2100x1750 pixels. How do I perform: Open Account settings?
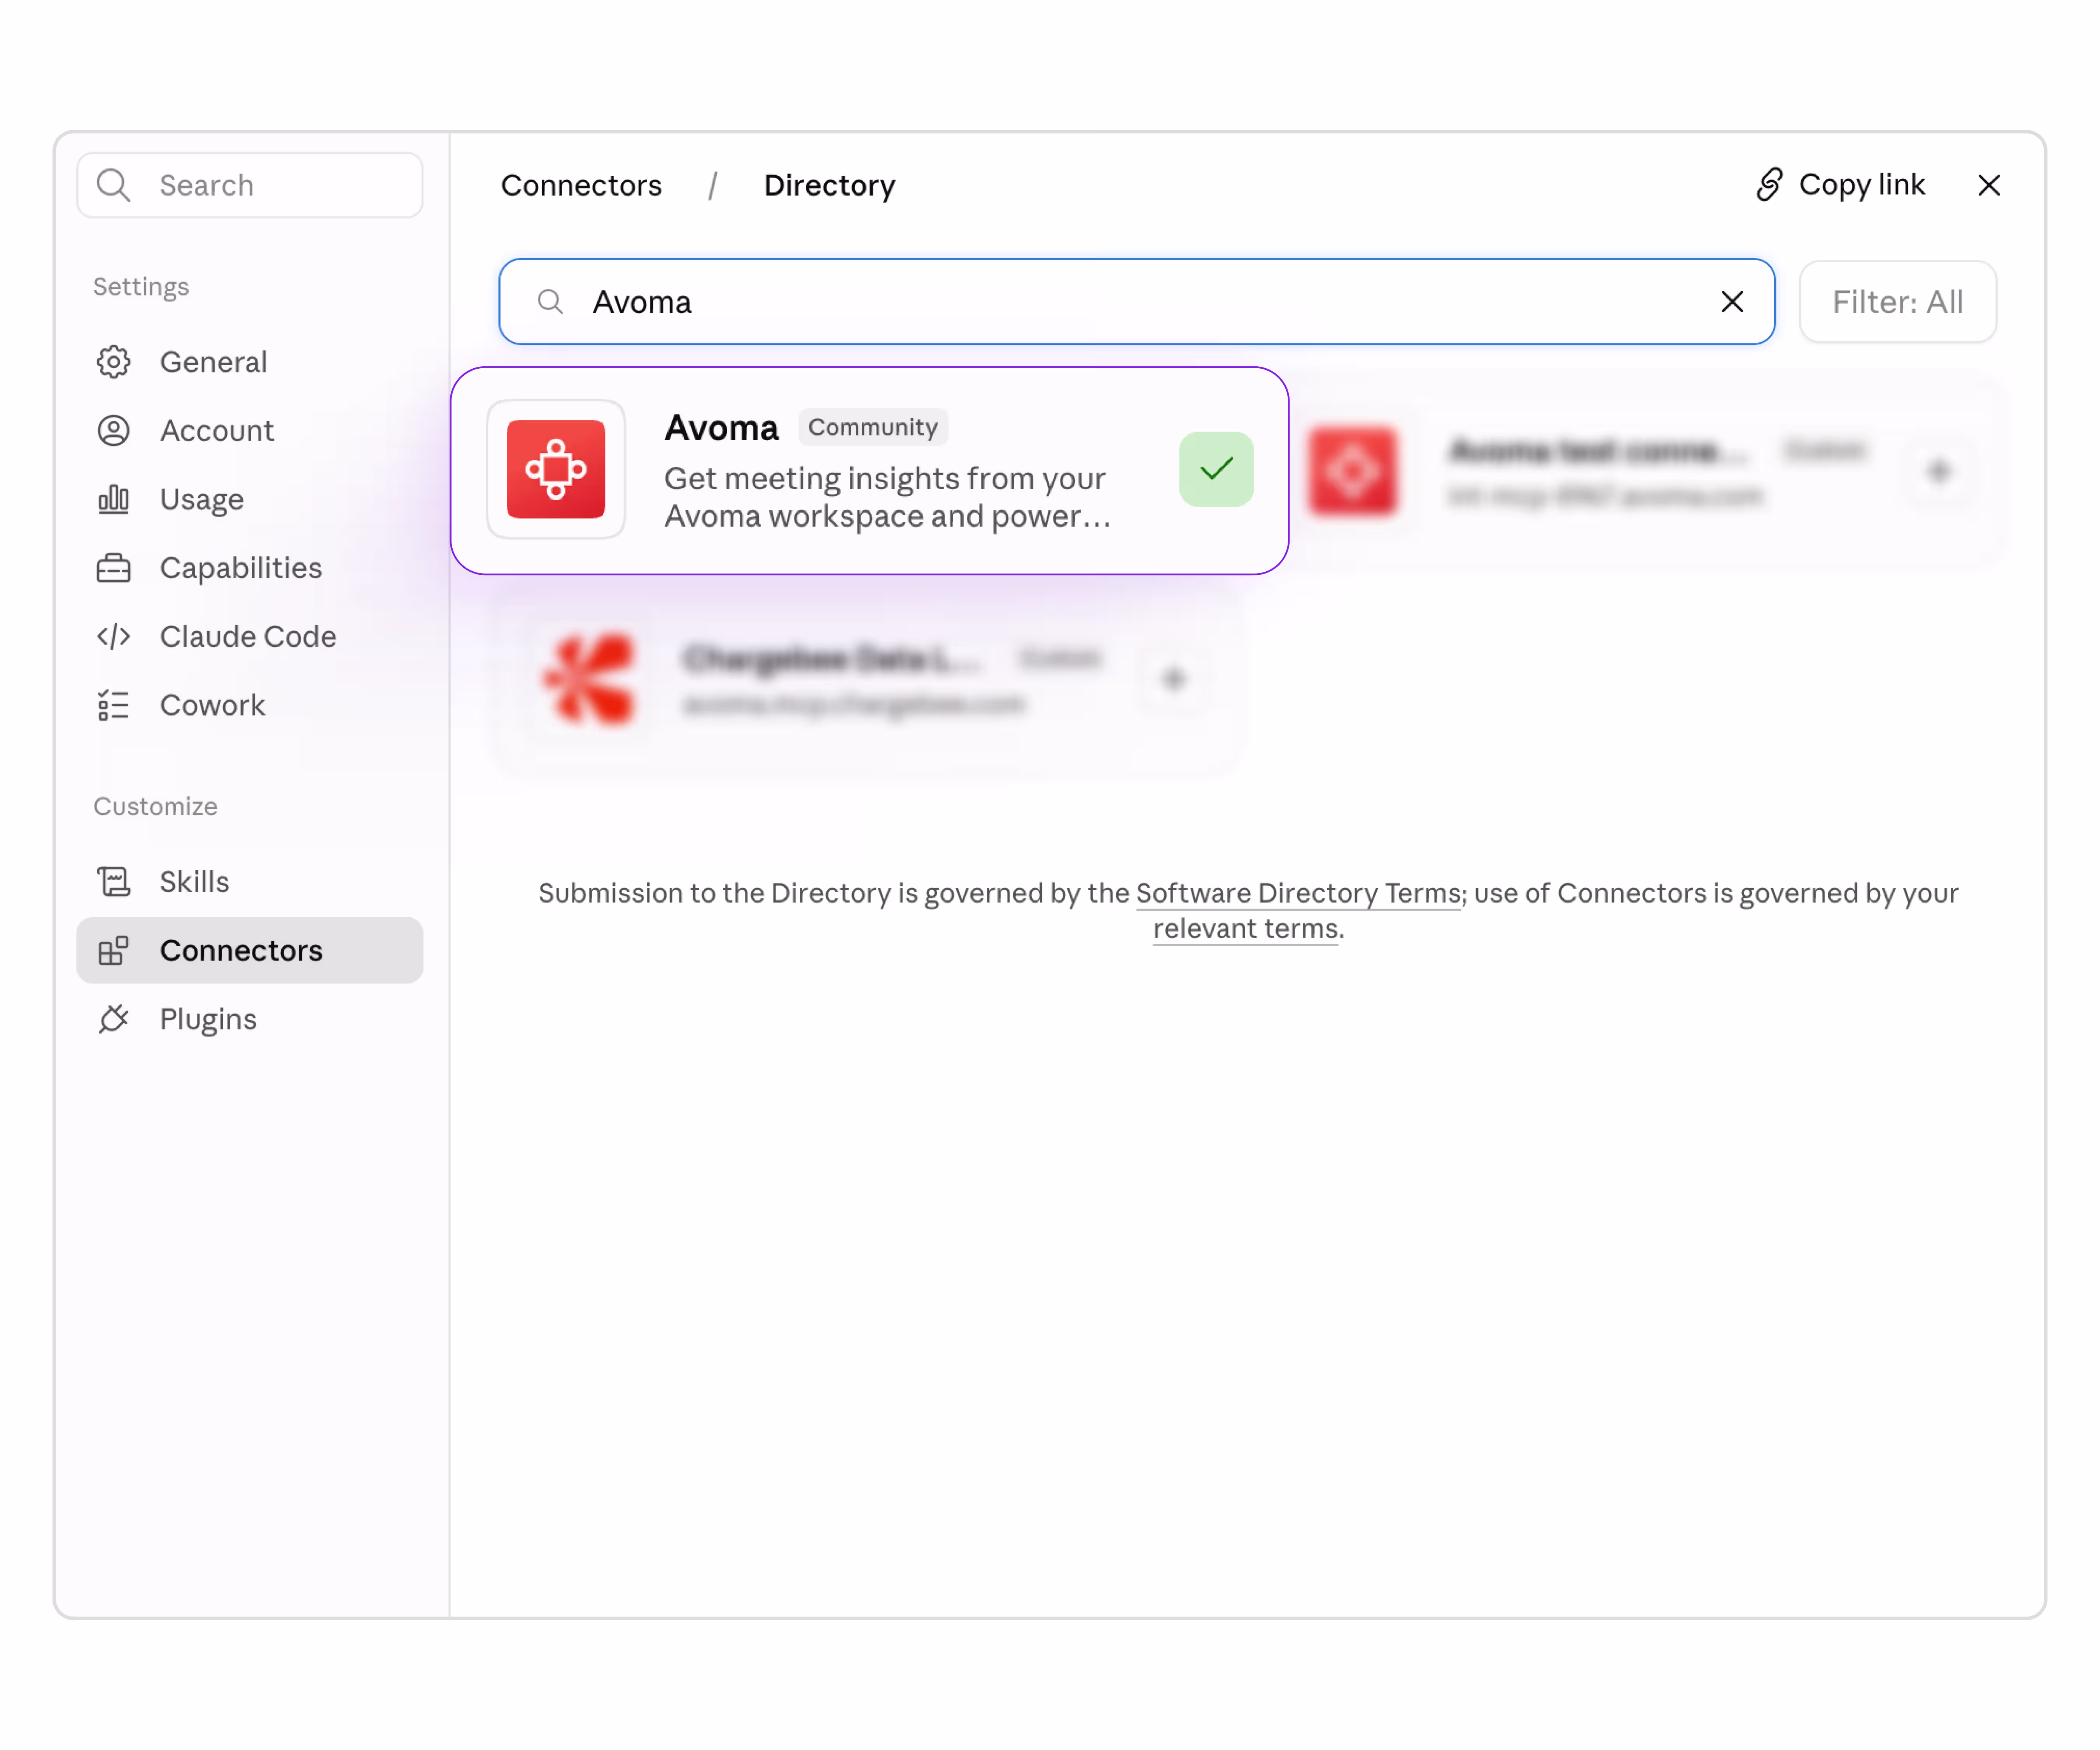[x=250, y=431]
